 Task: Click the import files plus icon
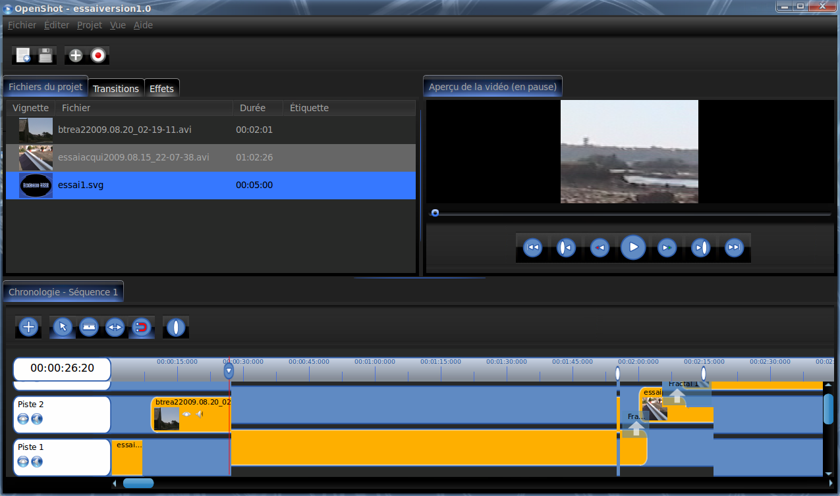pyautogui.click(x=76, y=55)
